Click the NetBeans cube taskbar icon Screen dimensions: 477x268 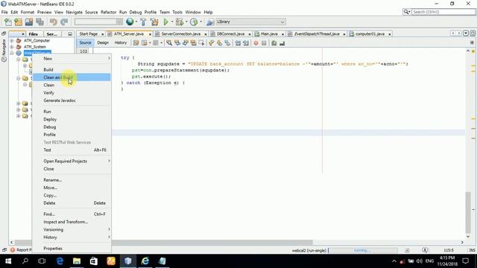128,261
